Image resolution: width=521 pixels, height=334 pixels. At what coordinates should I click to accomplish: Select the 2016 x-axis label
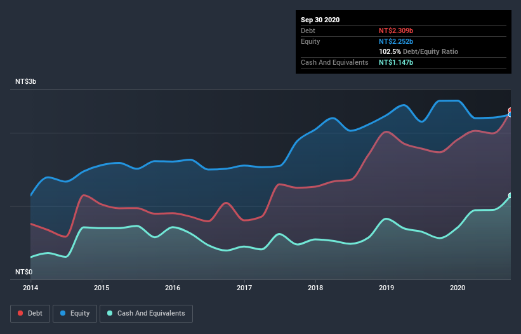(x=173, y=288)
